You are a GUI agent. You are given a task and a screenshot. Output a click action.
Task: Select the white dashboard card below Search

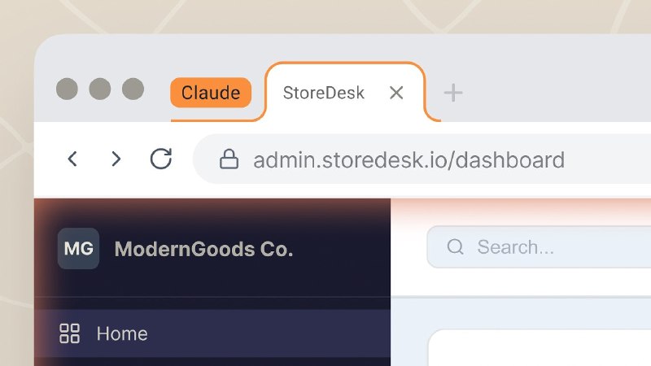[x=540, y=348]
